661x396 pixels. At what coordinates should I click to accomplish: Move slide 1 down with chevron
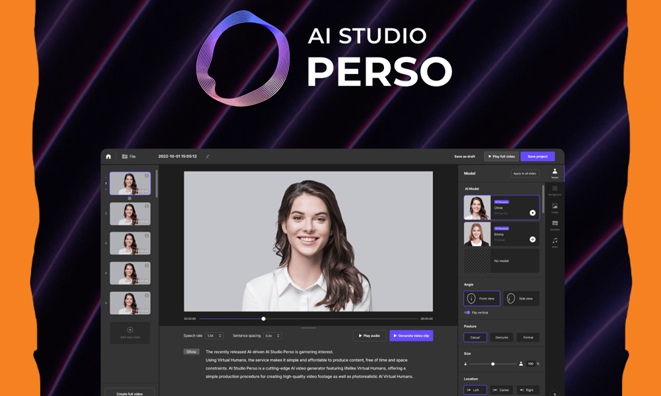(x=106, y=189)
